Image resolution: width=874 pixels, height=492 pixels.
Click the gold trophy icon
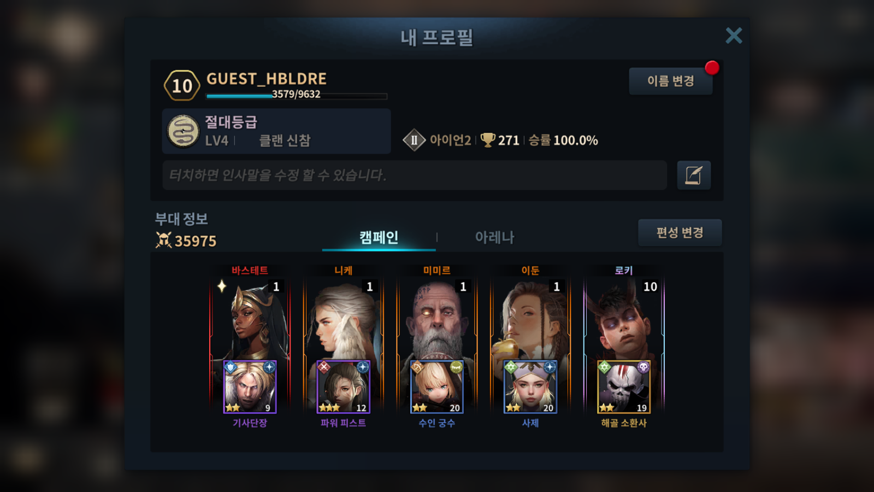488,140
